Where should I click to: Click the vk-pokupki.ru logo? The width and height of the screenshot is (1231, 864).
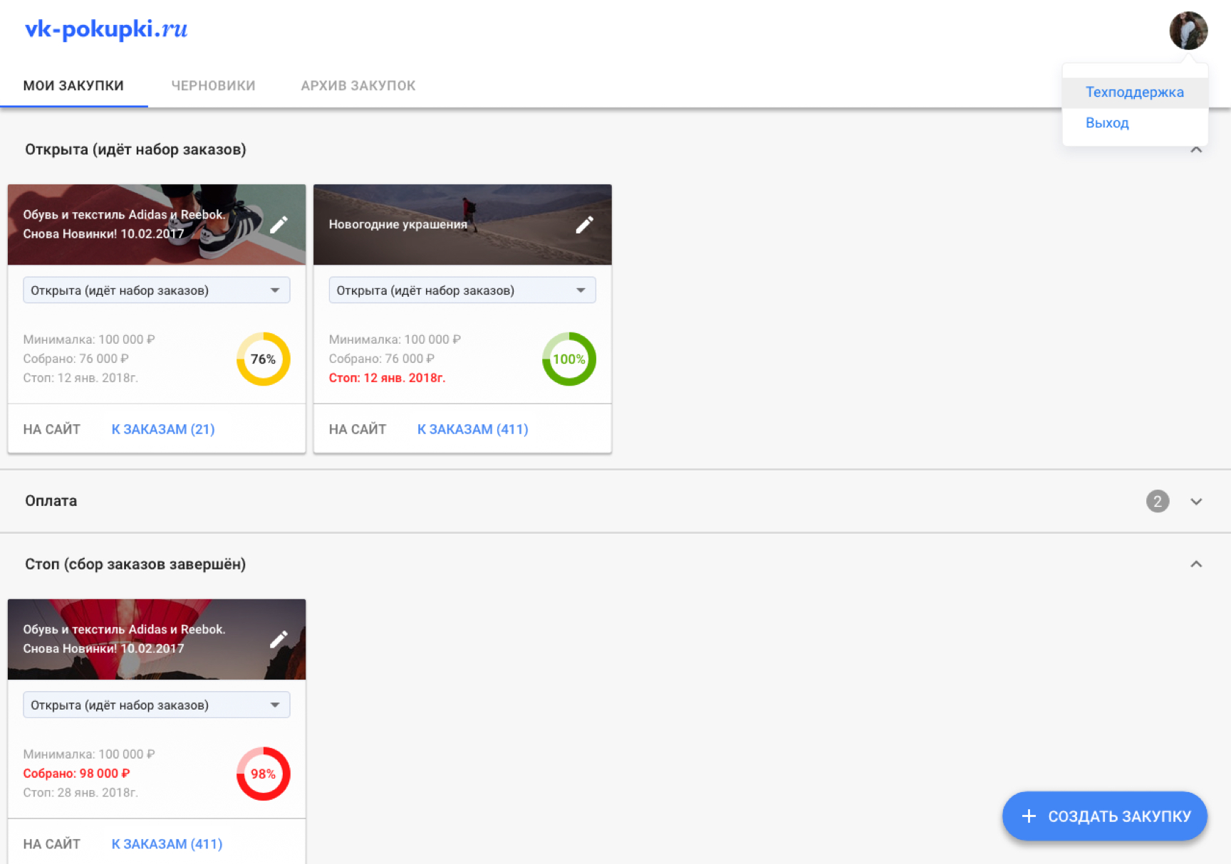pos(106,28)
